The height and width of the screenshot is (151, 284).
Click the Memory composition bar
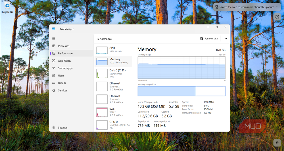tap(181, 91)
